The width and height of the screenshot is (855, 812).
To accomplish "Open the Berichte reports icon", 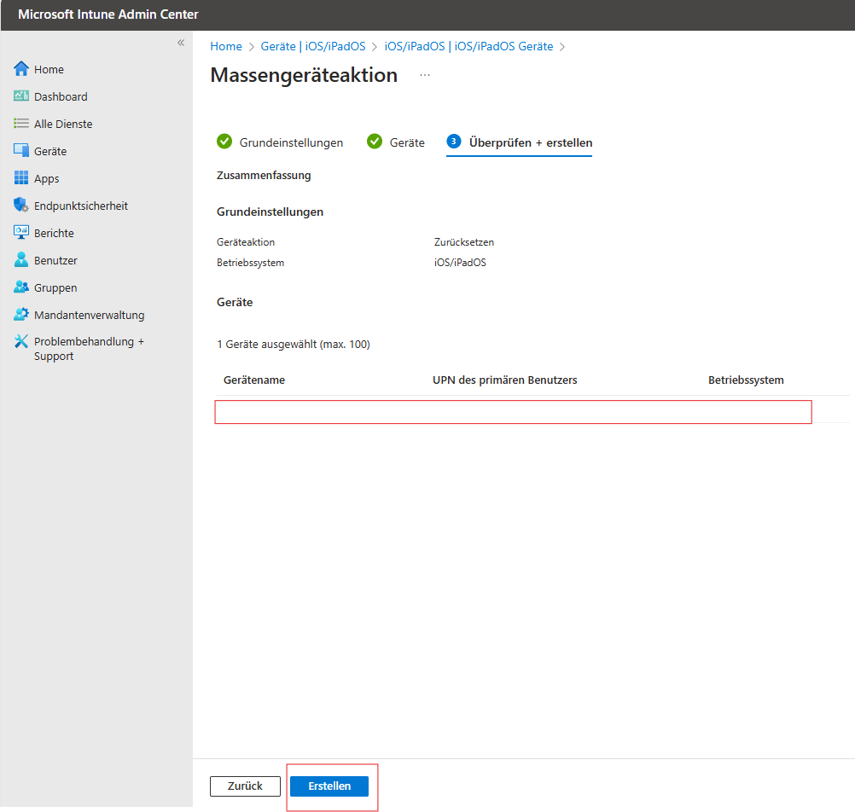I will [x=21, y=232].
